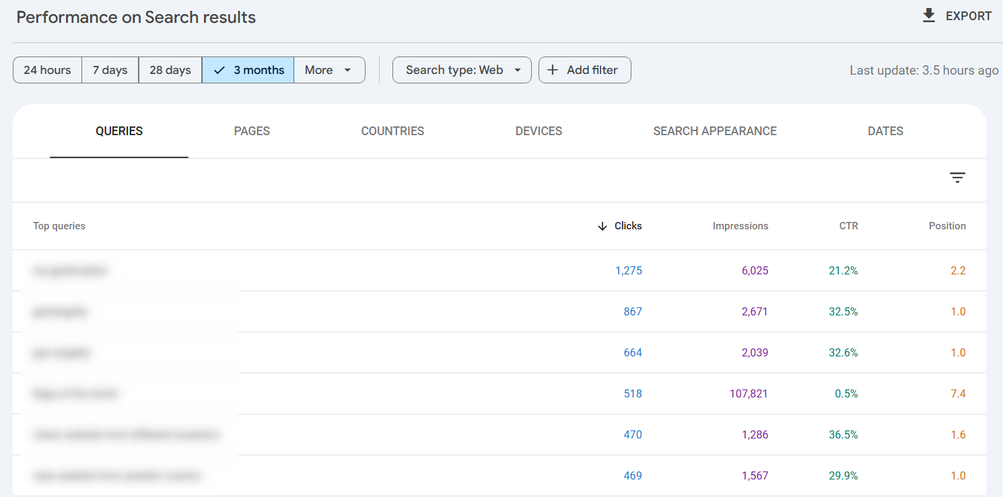Open the Search type: Web dropdown
This screenshot has height=497, width=1003.
pos(462,70)
